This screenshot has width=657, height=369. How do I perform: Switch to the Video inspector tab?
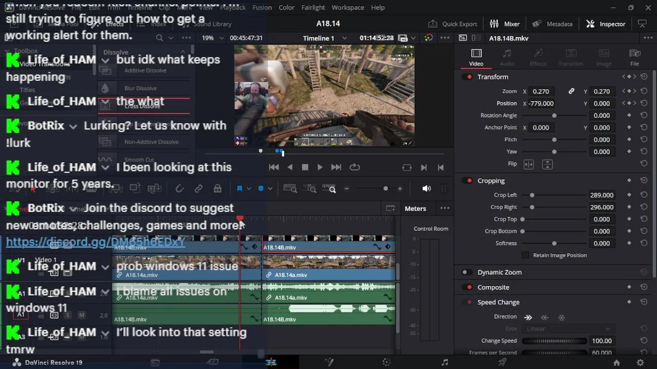click(476, 57)
